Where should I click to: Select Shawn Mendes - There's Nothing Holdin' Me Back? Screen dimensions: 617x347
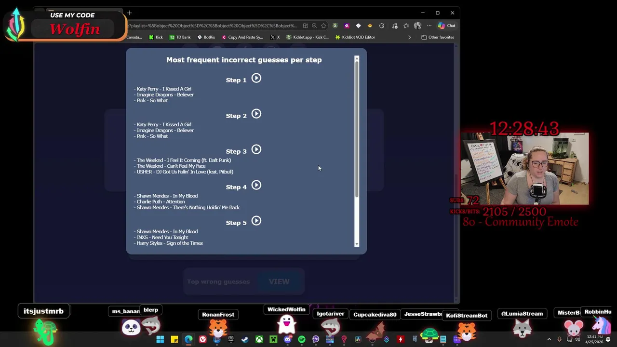click(x=188, y=207)
